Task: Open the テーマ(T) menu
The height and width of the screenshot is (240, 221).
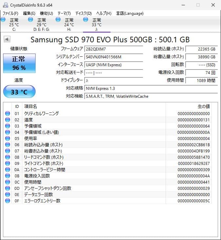Action: coord(64,13)
